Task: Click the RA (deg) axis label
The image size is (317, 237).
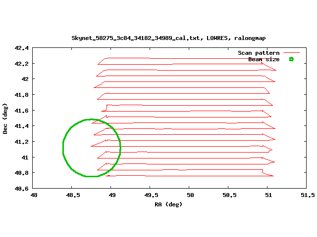Action: (168, 204)
